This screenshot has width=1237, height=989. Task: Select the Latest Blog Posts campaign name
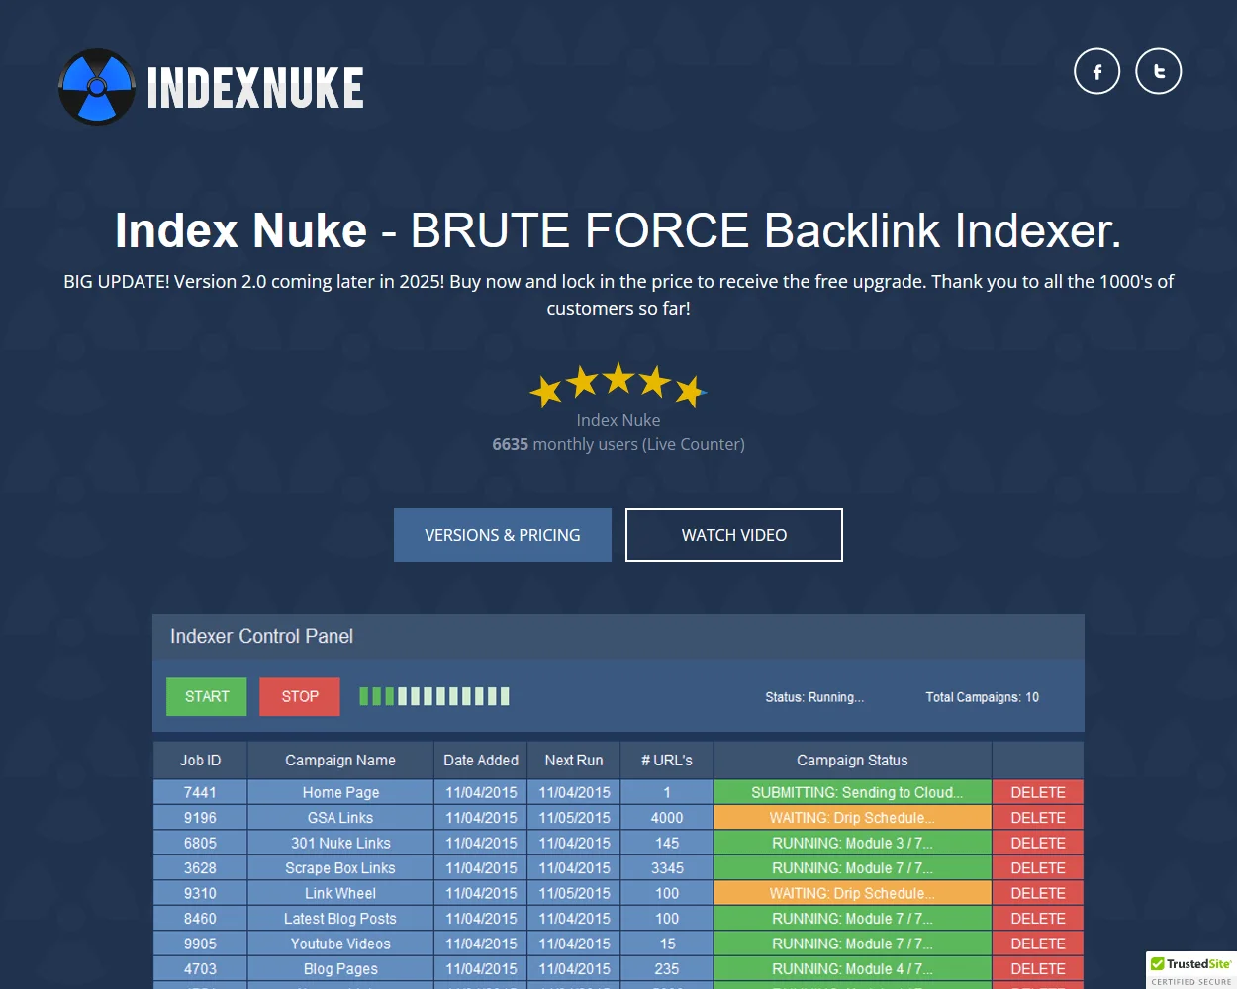340,919
